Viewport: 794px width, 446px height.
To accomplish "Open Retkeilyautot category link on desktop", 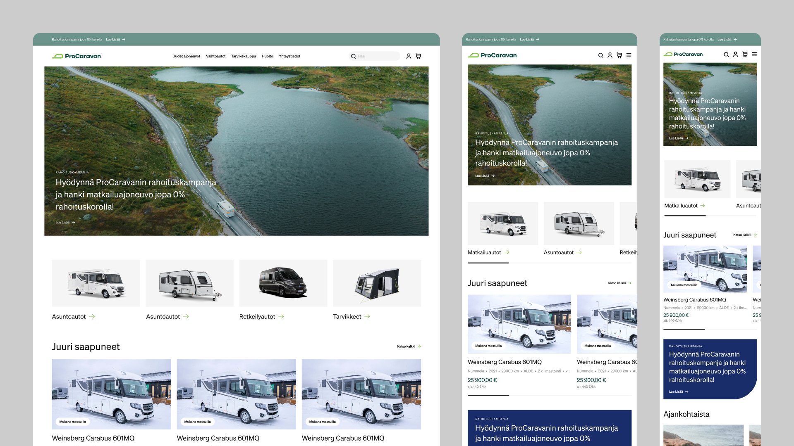I will pos(261,317).
